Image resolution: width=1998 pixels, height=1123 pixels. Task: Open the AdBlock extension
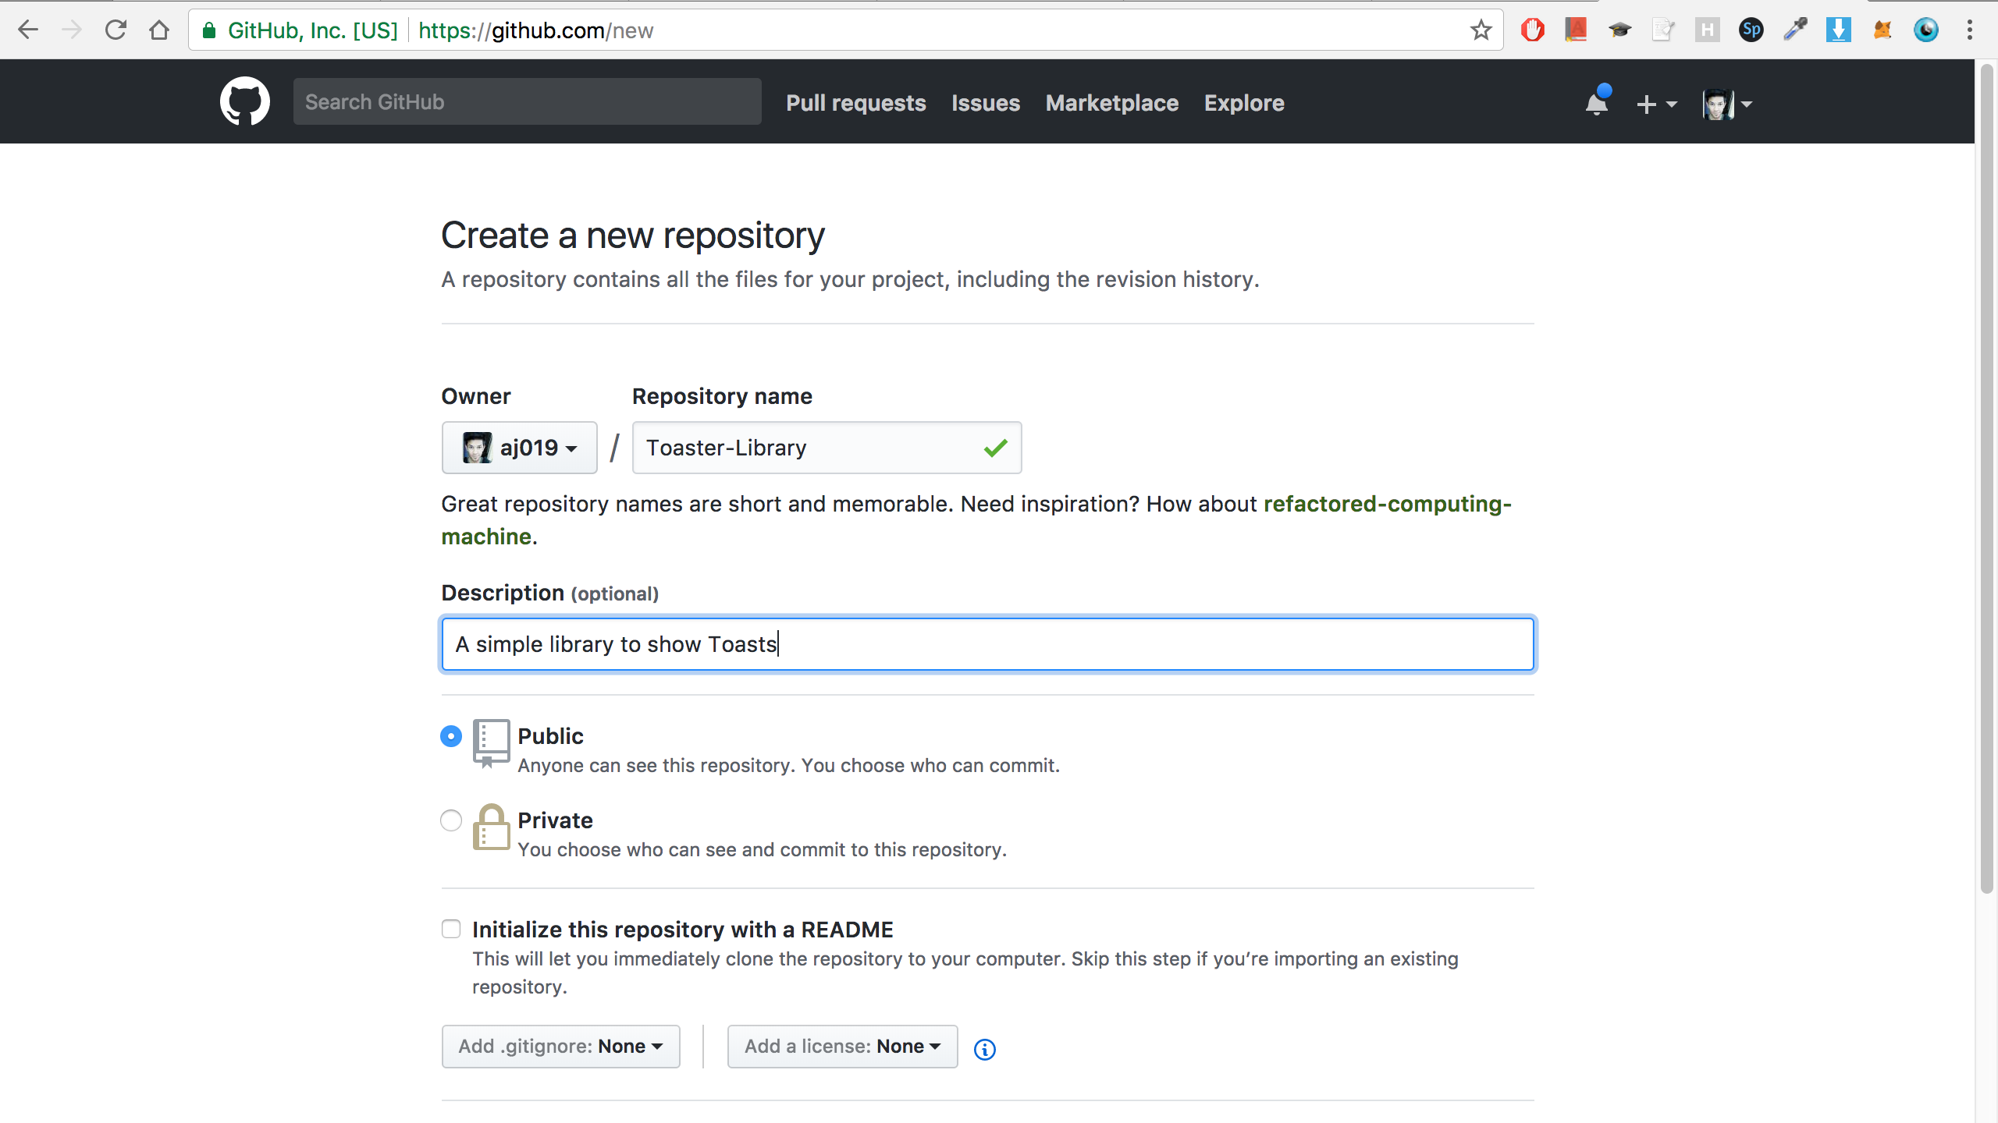1532,30
